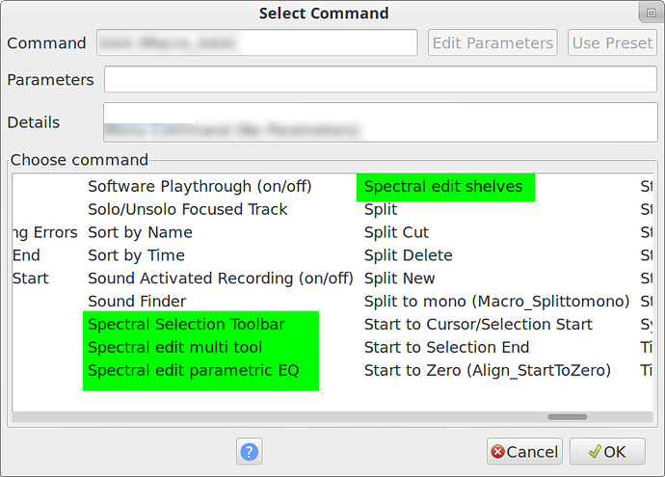Select Start to Zero command
The width and height of the screenshot is (665, 477).
pos(487,371)
